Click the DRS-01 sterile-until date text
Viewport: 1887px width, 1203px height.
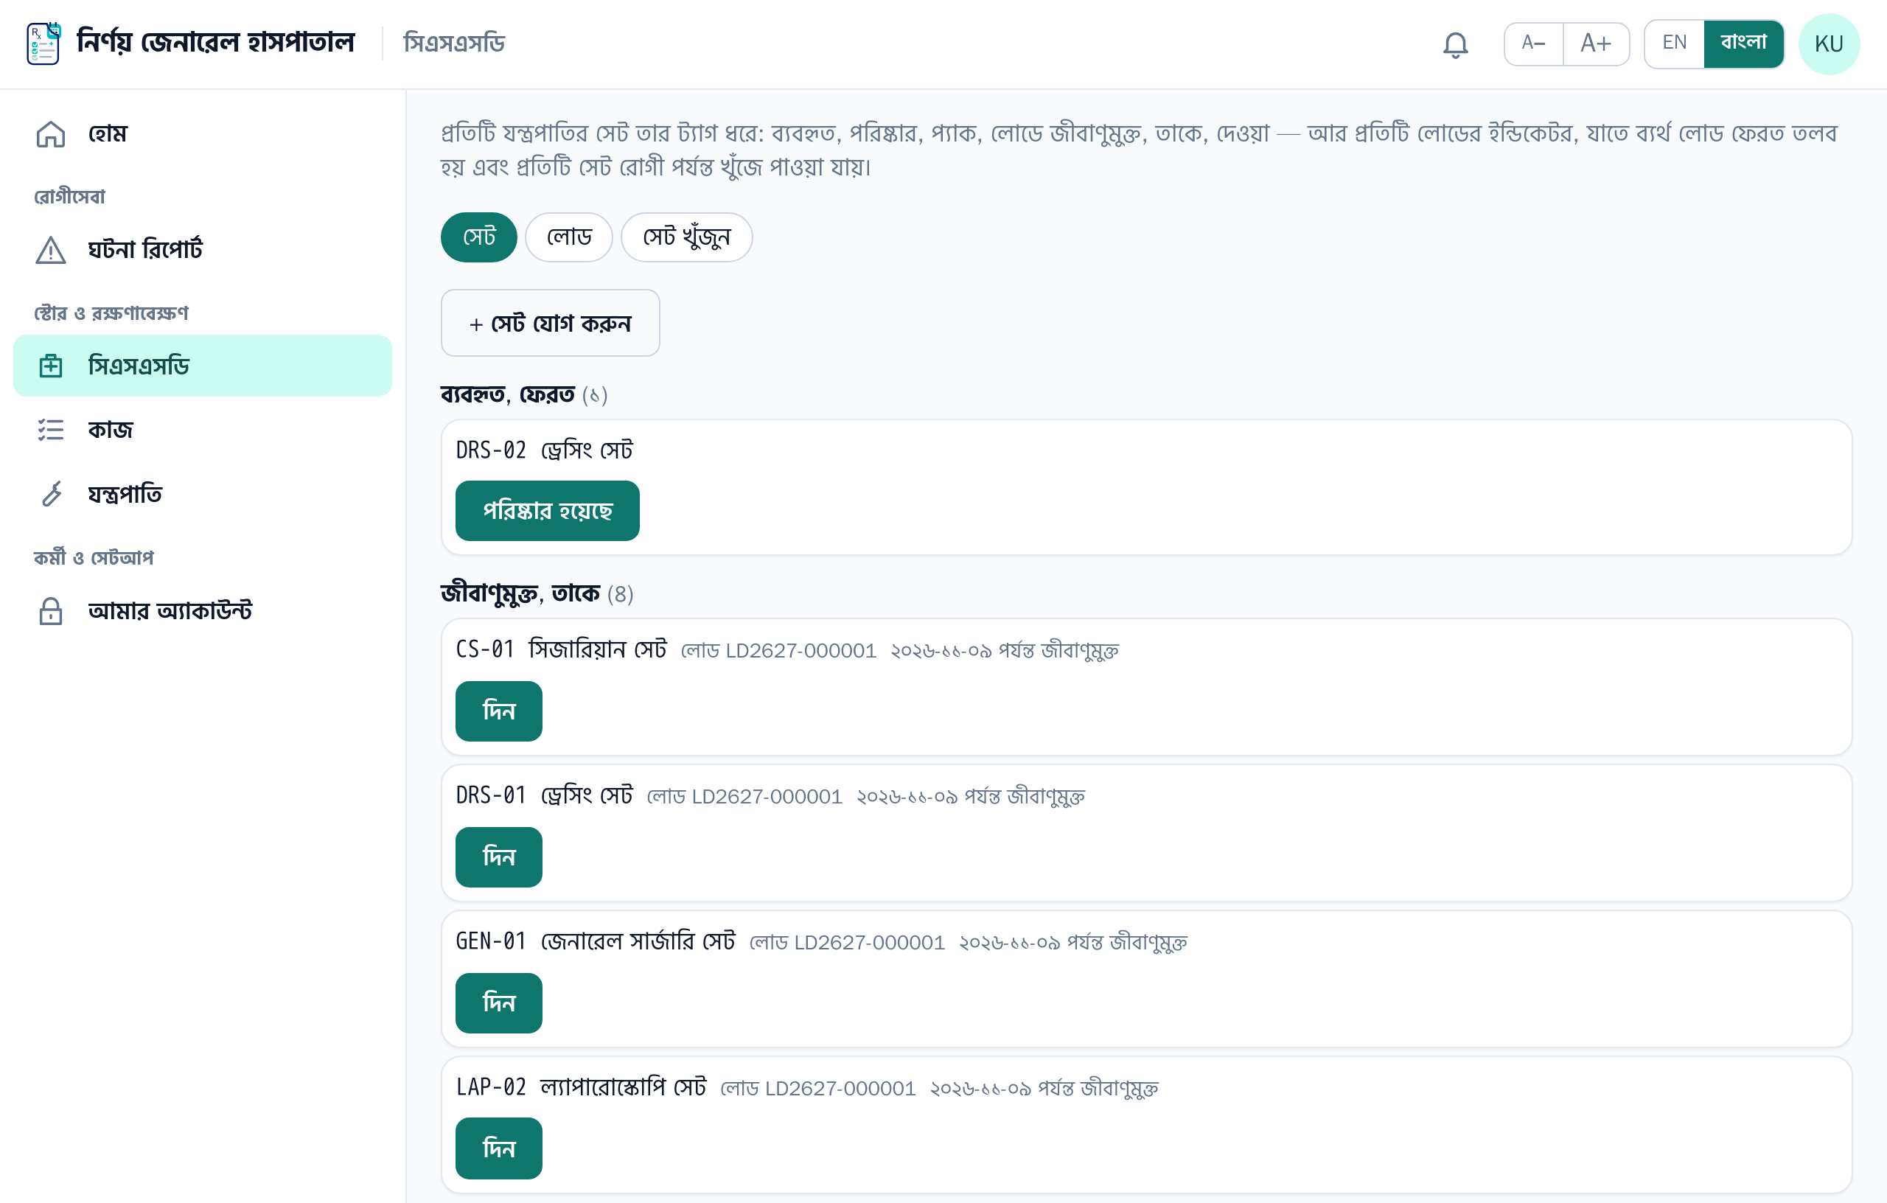[x=970, y=797]
